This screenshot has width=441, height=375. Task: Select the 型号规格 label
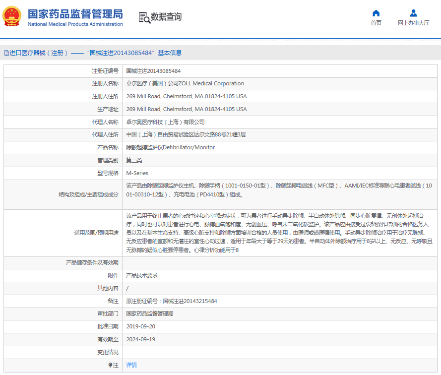(x=108, y=173)
